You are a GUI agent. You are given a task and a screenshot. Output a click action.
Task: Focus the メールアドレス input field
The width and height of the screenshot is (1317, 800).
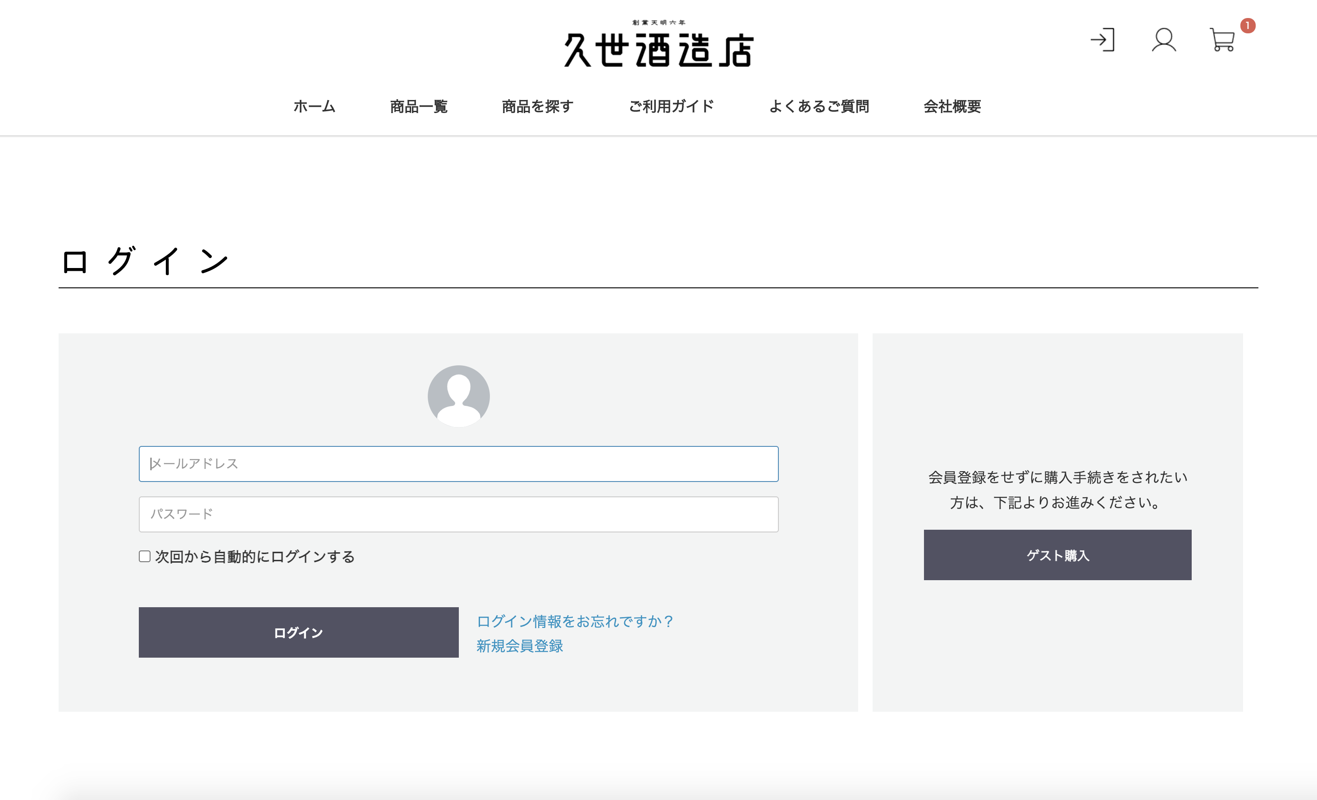pos(458,464)
